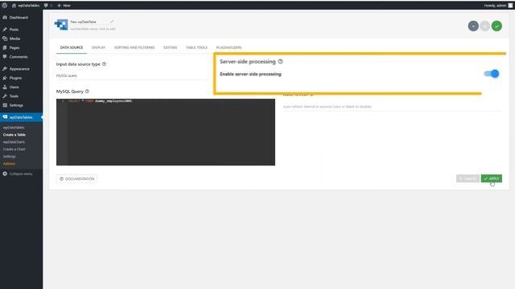This screenshot has height=289, width=515.
Task: Switch to the Placeholders tab
Action: point(229,47)
